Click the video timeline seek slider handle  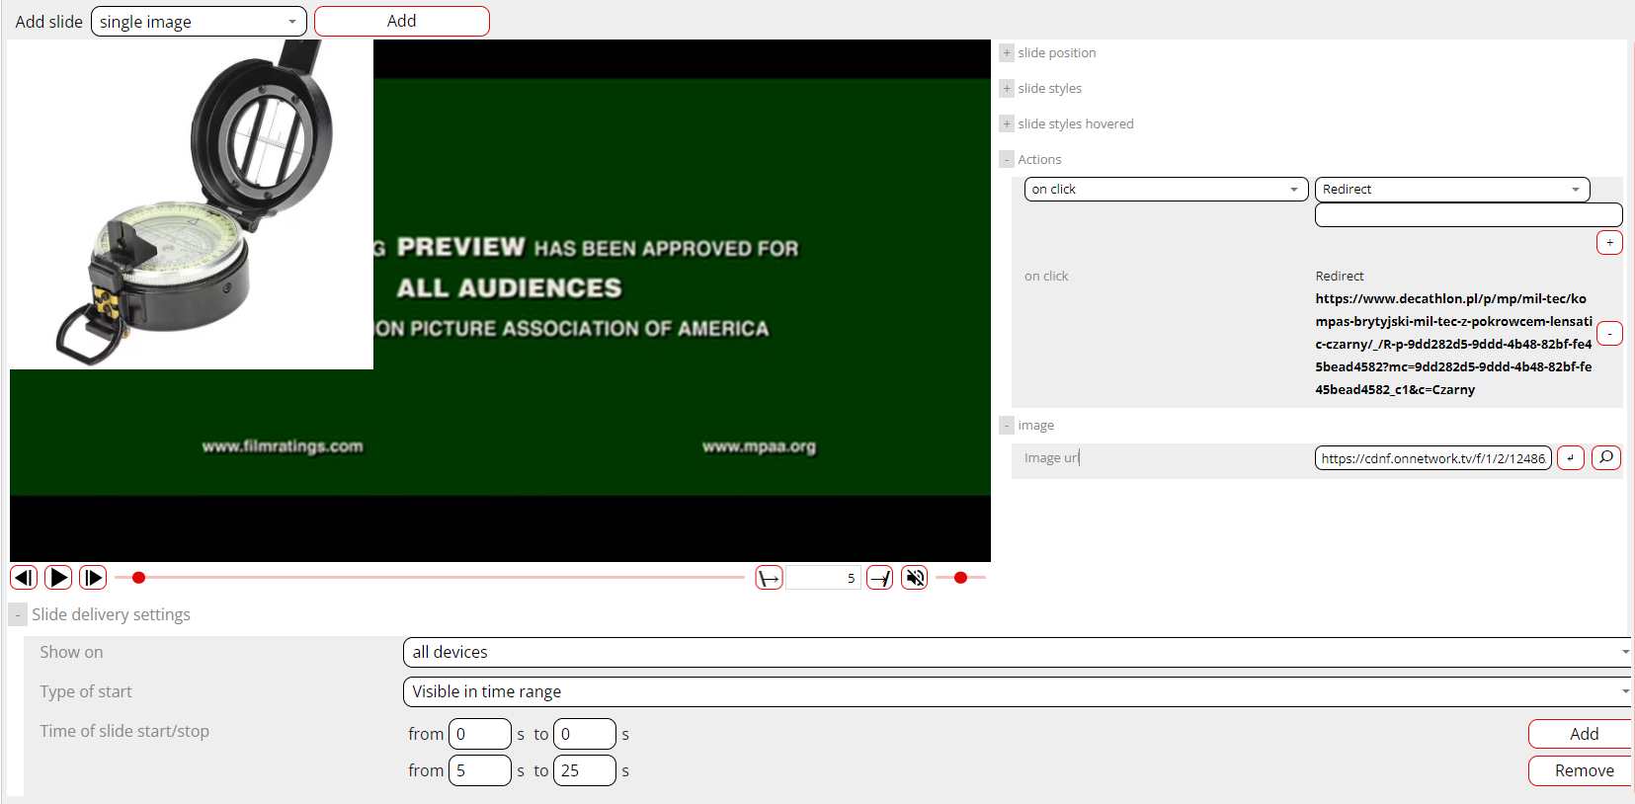139,578
